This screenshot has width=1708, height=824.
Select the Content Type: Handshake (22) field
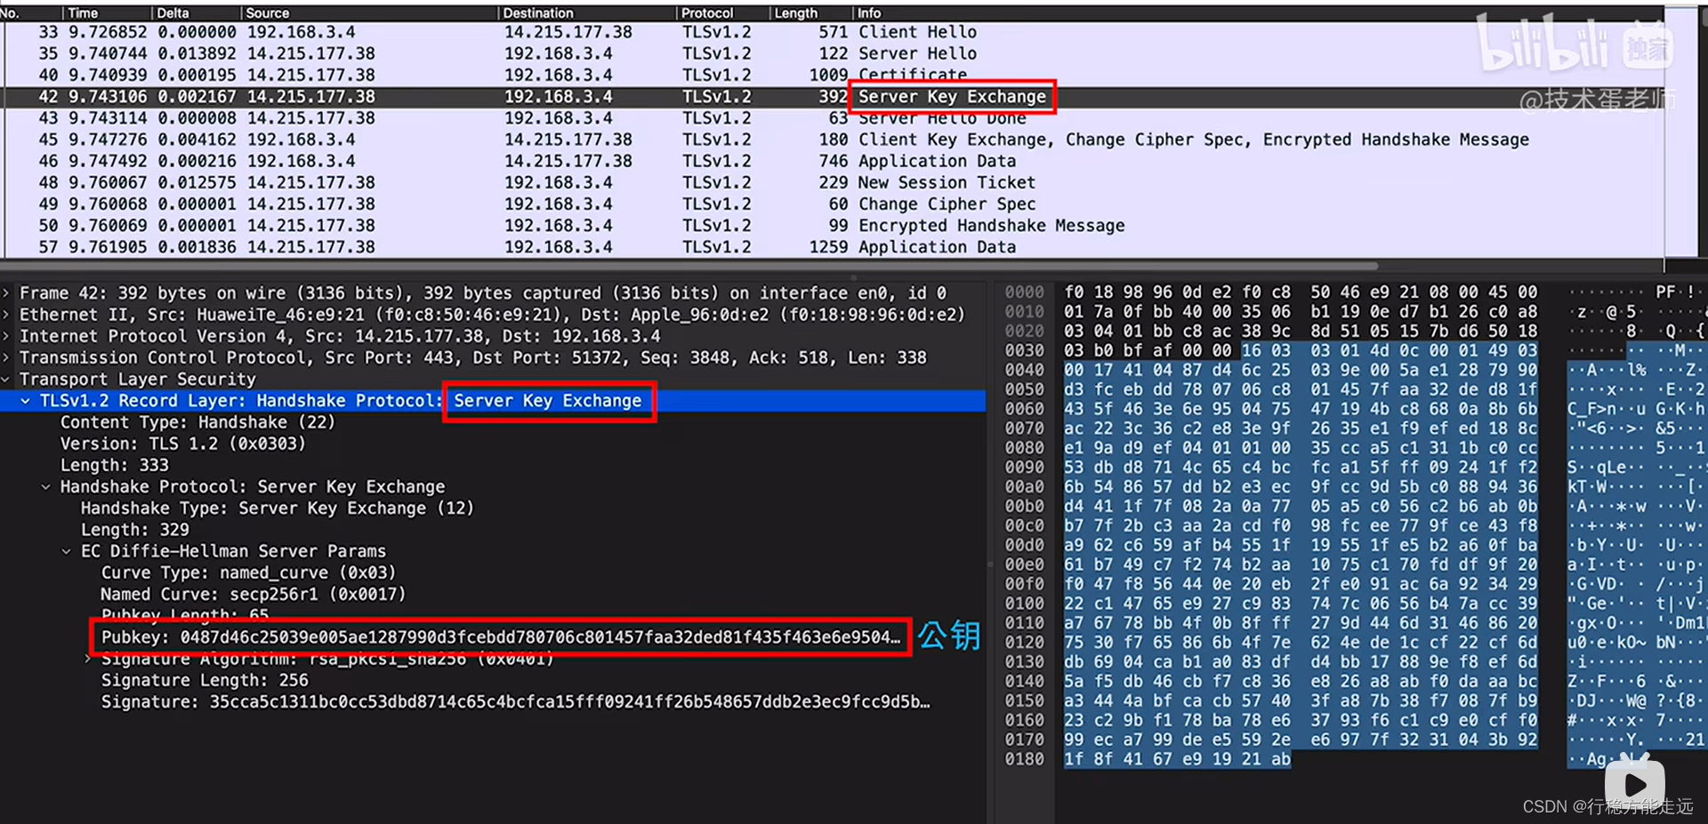pyautogui.click(x=197, y=422)
